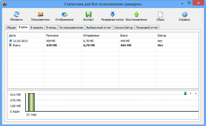Image resolution: width=206 pixels, height=126 pixels.
Task: Click the Восстановление green arrow icon
Action: pyautogui.click(x=136, y=14)
